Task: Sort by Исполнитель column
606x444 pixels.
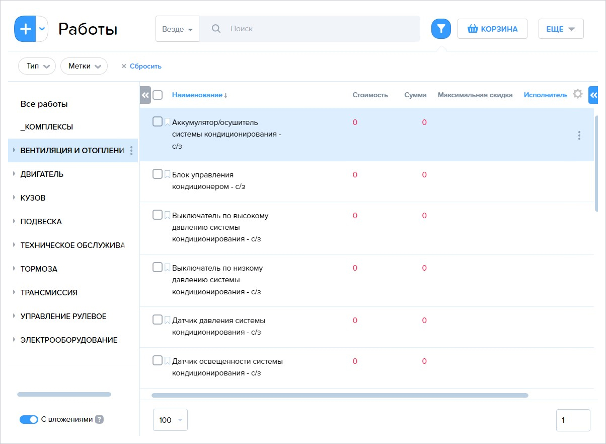Action: click(x=546, y=95)
